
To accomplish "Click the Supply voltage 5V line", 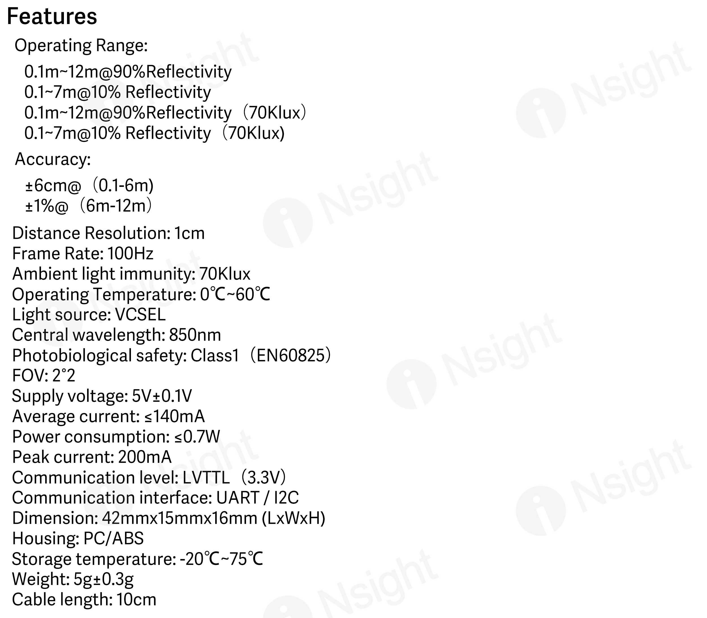I will point(102,396).
